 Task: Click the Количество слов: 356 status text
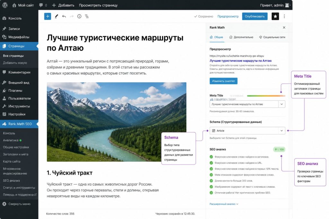tap(60, 214)
